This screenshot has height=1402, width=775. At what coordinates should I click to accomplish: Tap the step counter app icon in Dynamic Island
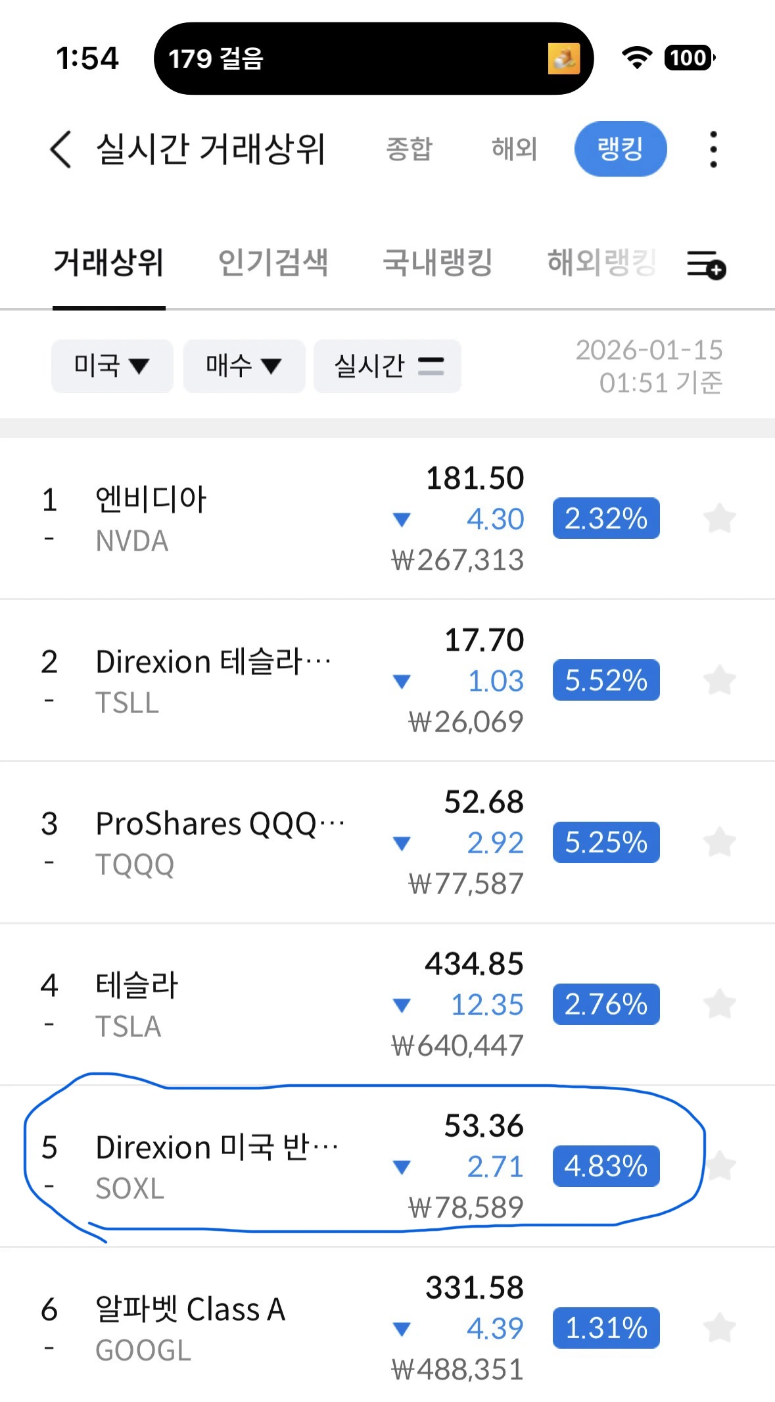564,59
